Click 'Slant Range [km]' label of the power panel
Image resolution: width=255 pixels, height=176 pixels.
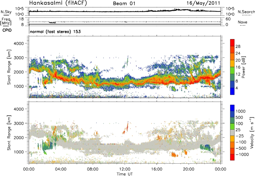[x=9, y=67]
